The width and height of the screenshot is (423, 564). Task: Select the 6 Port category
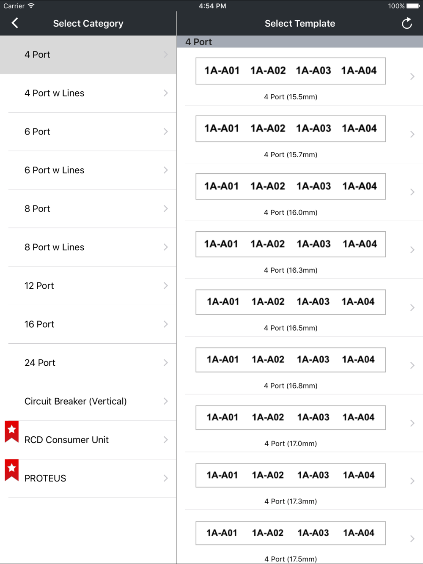(88, 132)
